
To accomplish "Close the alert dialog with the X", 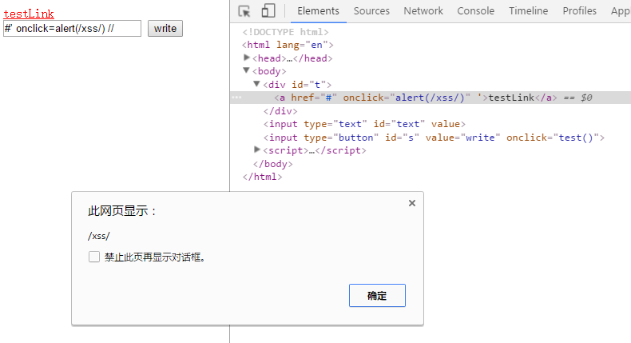I will point(411,203).
